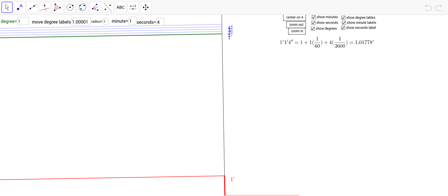Select the Move arrow tool
This screenshot has height=196, width=448.
(7, 7)
